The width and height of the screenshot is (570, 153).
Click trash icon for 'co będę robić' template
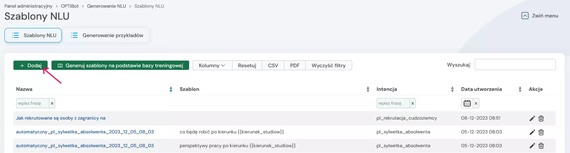pyautogui.click(x=541, y=132)
